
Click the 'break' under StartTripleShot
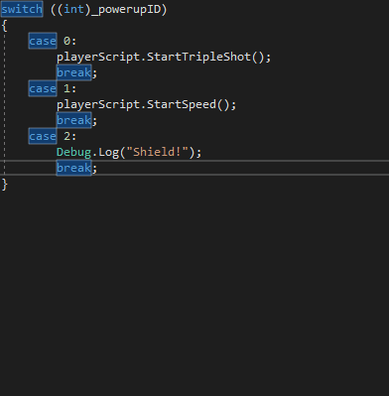tap(73, 72)
